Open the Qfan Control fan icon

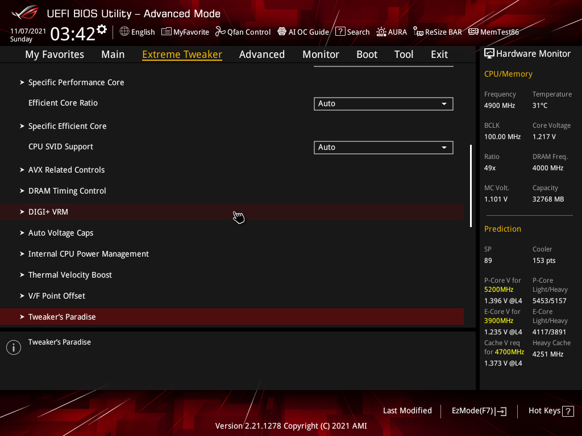tap(220, 32)
